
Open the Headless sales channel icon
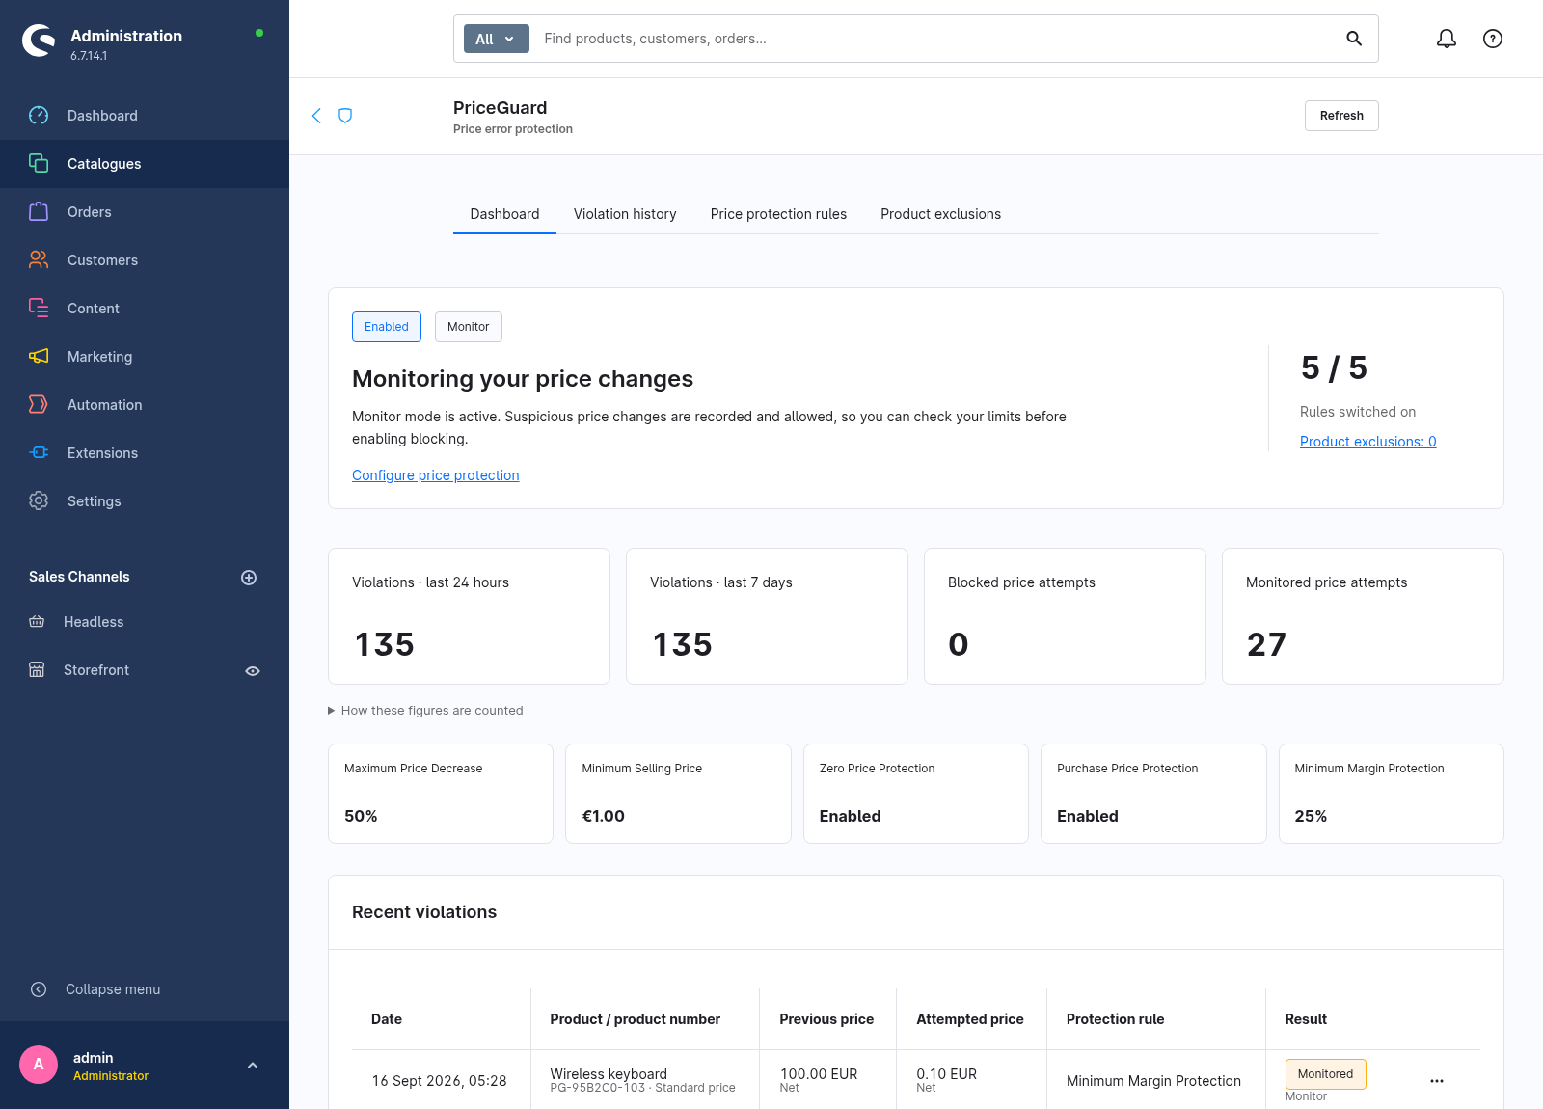37,622
